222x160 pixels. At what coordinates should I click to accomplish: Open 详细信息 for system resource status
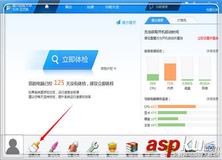[x=212, y=51]
